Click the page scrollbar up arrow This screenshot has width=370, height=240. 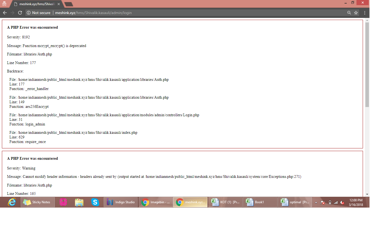point(367,20)
